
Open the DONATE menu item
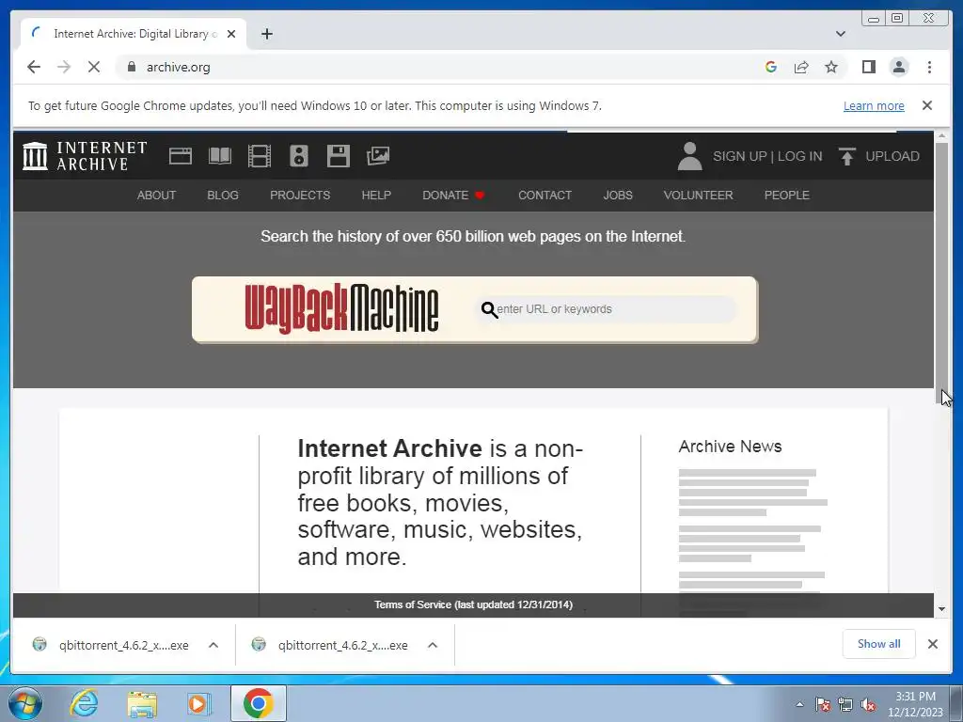click(453, 196)
